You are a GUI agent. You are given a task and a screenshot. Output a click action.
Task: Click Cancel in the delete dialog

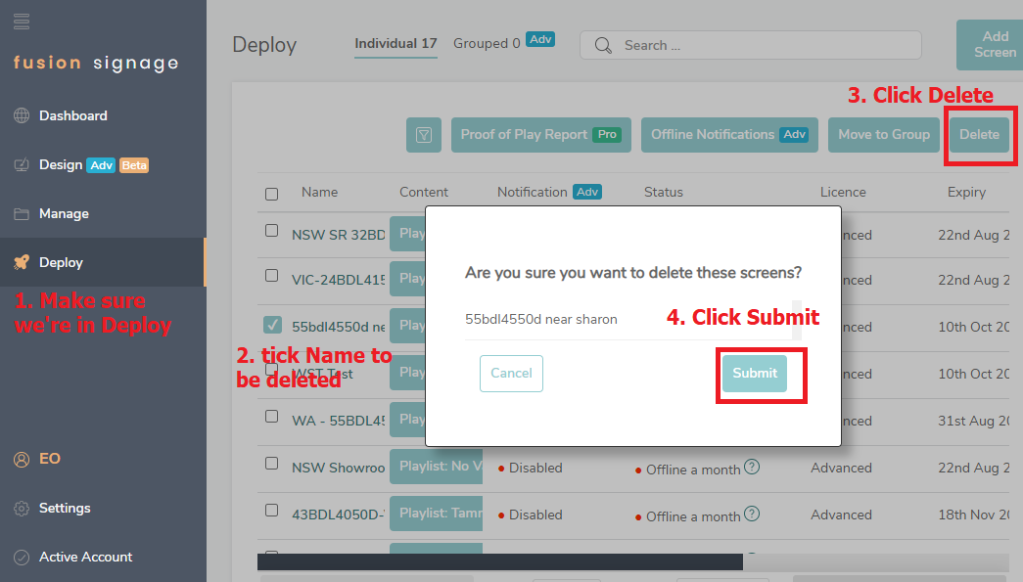511,373
